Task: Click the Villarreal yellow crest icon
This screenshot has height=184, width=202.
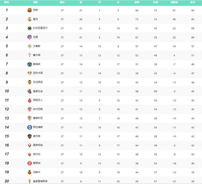Action: (30, 28)
